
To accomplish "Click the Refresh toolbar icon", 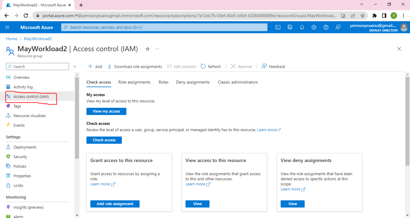I will (x=203, y=66).
